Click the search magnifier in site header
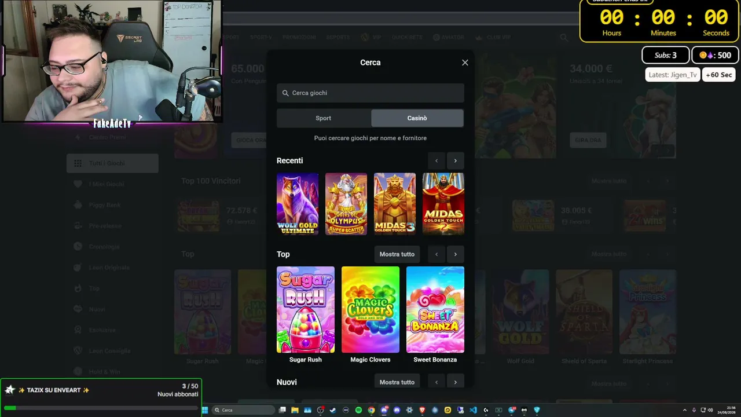The height and width of the screenshot is (417, 741). pyautogui.click(x=564, y=38)
